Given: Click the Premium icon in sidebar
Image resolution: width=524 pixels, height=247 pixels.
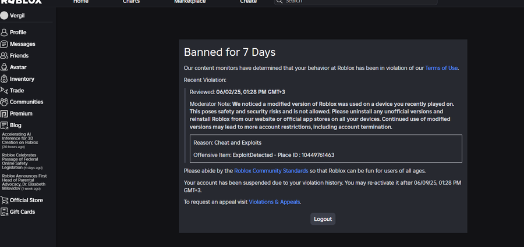Looking at the screenshot, I should (x=4, y=114).
